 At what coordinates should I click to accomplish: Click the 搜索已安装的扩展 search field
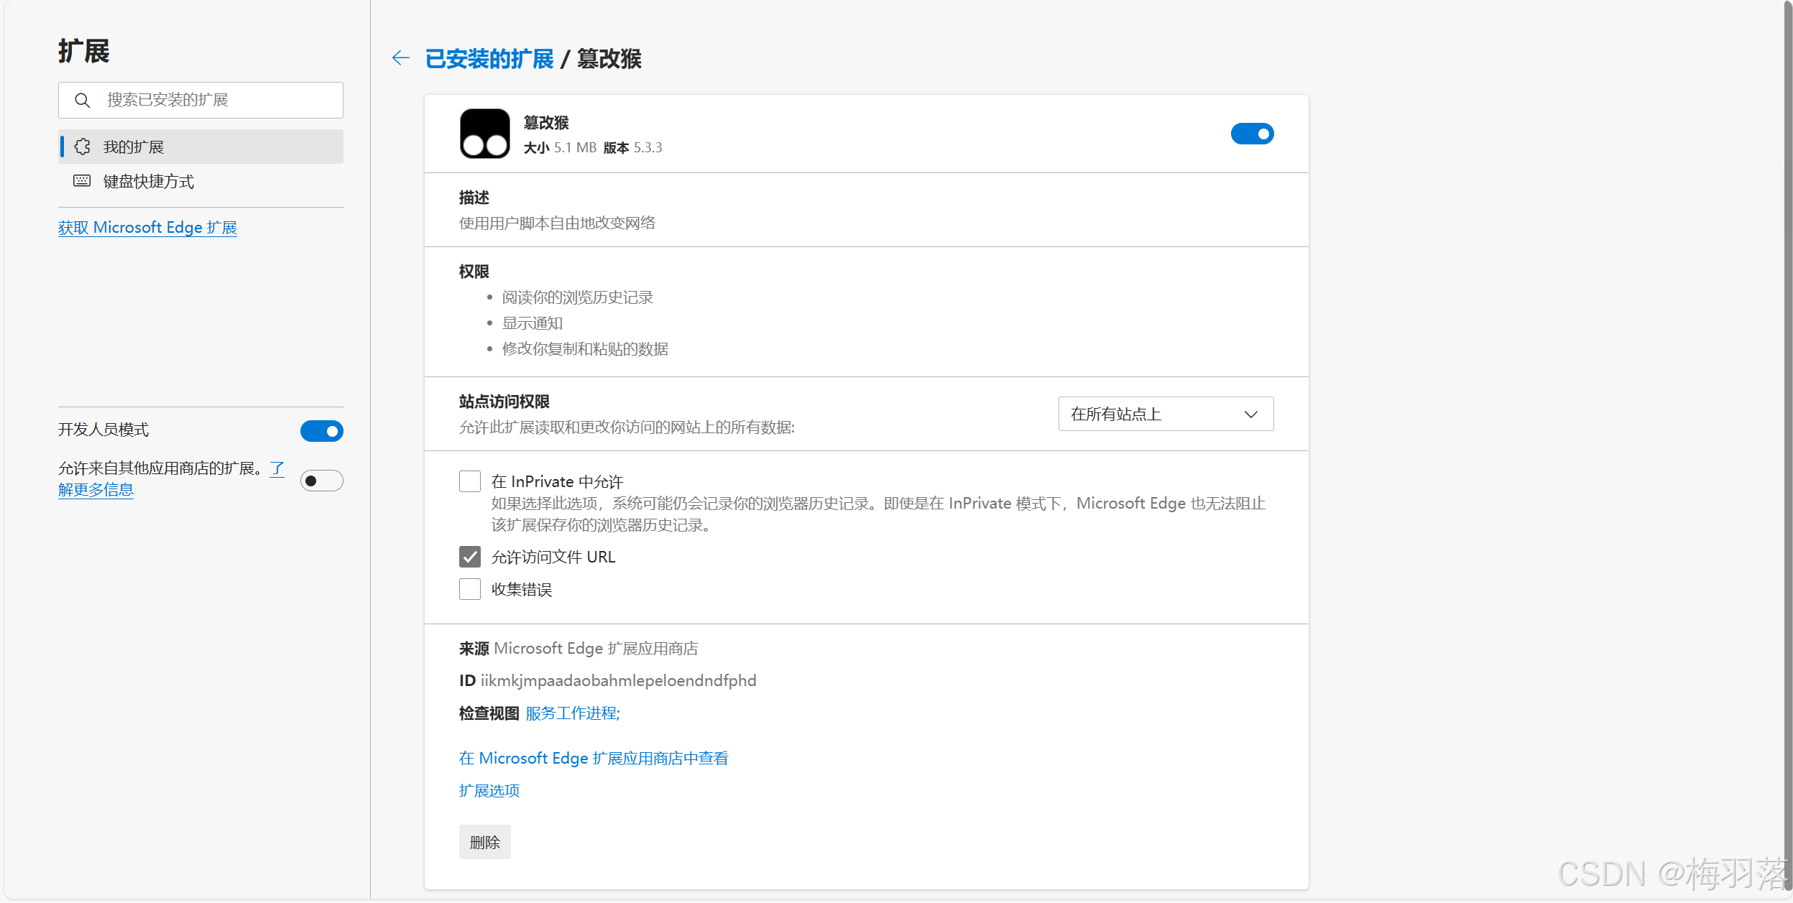216,100
